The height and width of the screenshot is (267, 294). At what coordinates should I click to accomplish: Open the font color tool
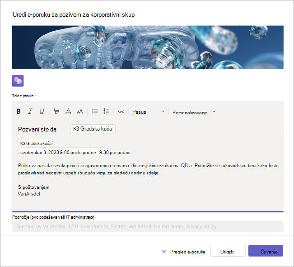(68, 112)
